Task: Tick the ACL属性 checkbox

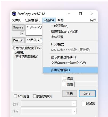Action: (x=15, y=96)
